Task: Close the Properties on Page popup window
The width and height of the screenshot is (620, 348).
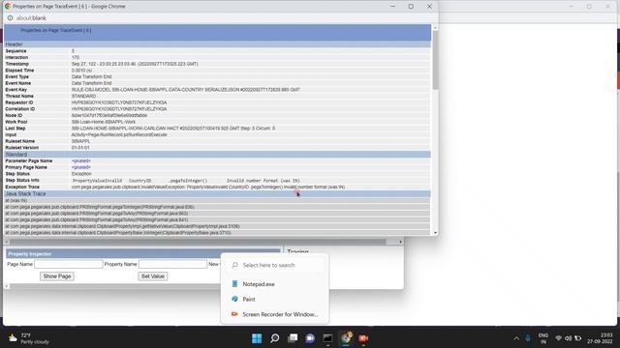Action: coord(429,7)
